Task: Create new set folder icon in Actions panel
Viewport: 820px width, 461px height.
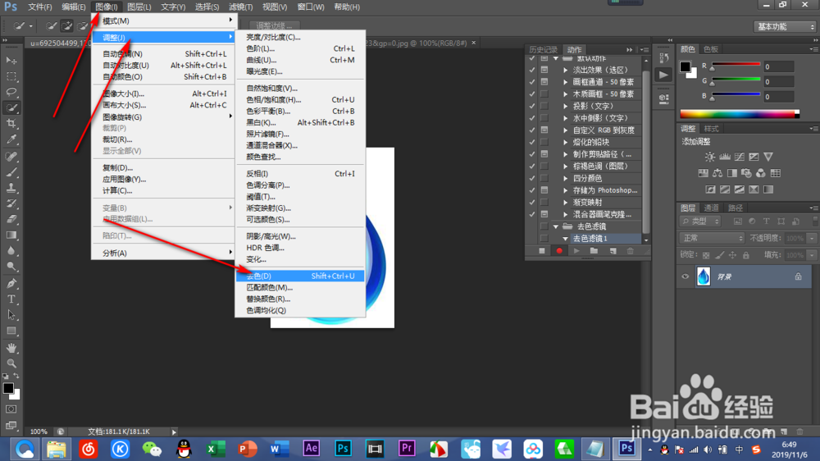Action: (594, 251)
